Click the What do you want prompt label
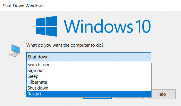Image resolution: width=181 pixels, height=106 pixels. pos(65,45)
